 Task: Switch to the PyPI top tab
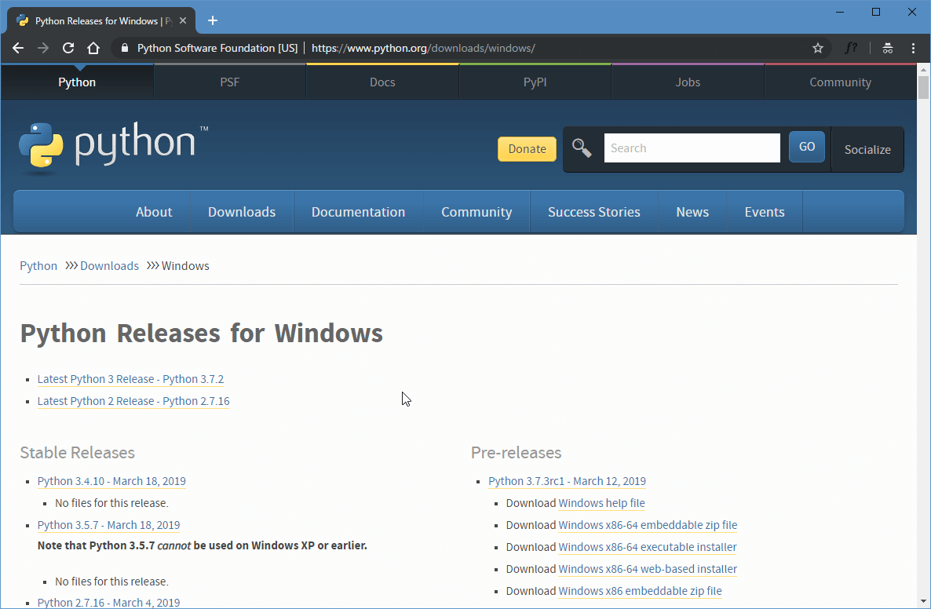pos(535,82)
